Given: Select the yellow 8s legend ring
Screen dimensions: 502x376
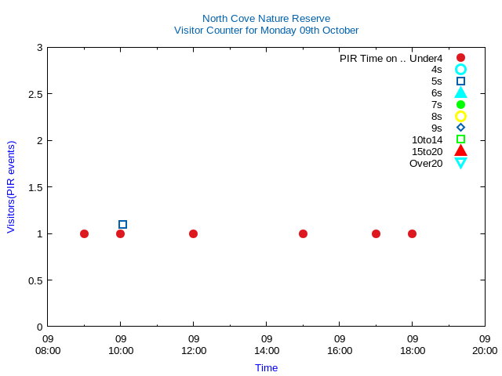Looking at the screenshot, I should (x=461, y=117).
